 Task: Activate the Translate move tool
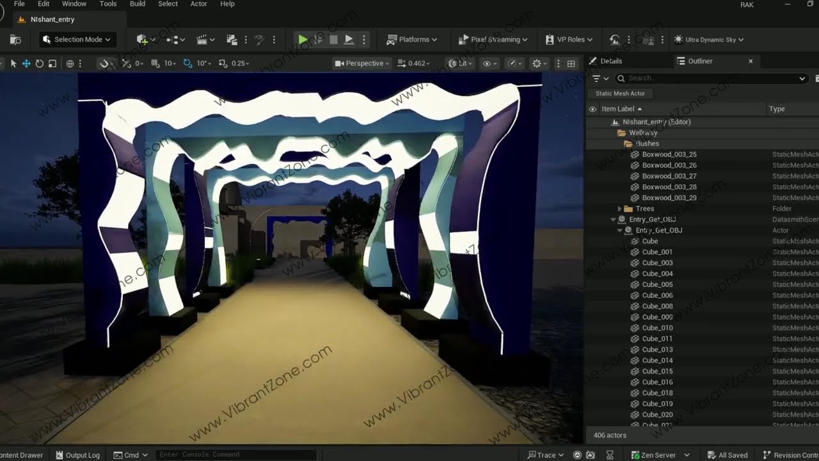[26, 63]
